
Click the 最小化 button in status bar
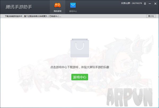click(x=151, y=16)
